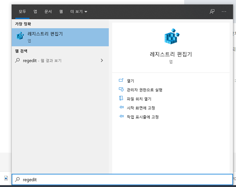The width and height of the screenshot is (236, 187).
Task: Choose 관리자 권한으로 실행
Action: tap(145, 90)
